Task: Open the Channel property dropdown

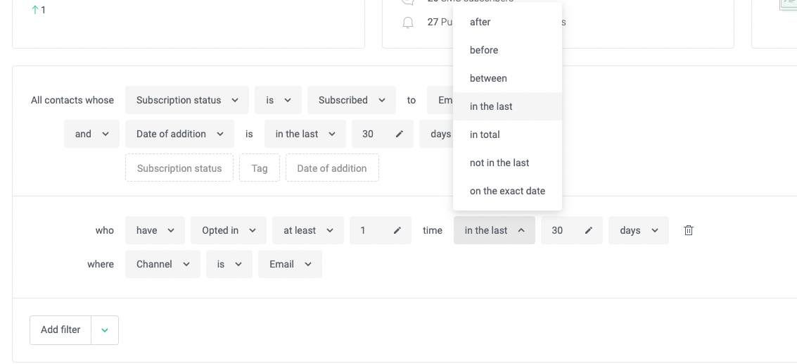Action: [x=162, y=264]
